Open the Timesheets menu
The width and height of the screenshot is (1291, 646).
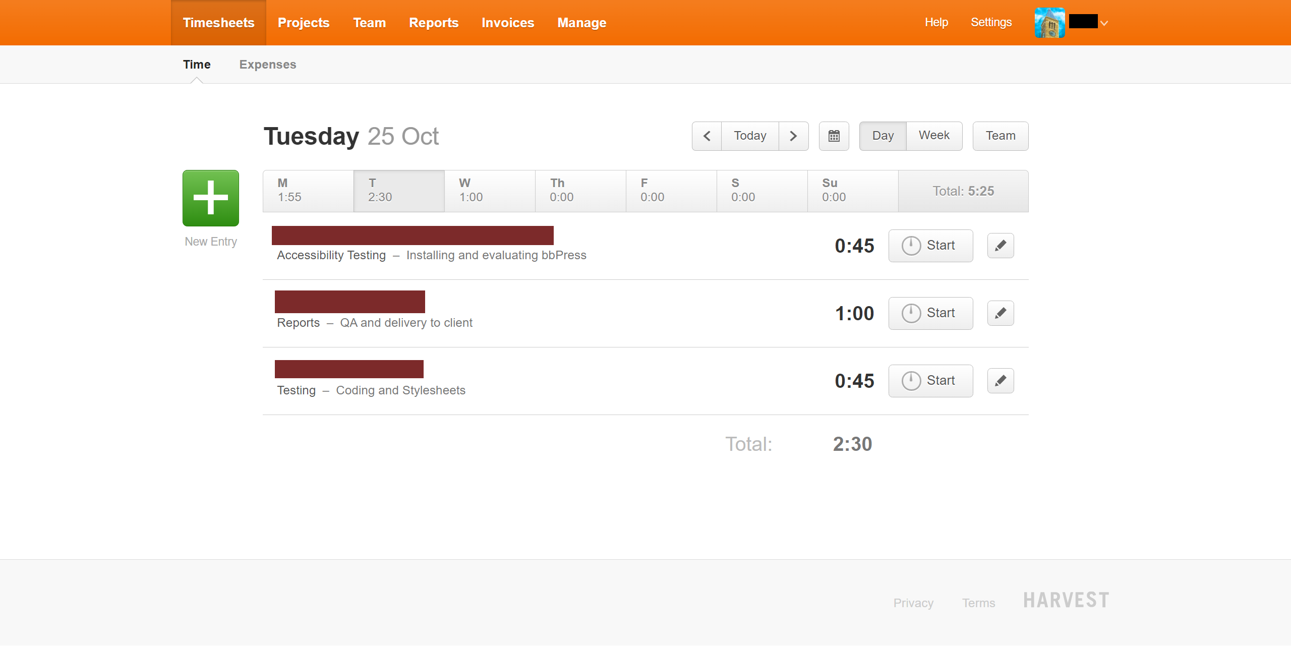[217, 22]
